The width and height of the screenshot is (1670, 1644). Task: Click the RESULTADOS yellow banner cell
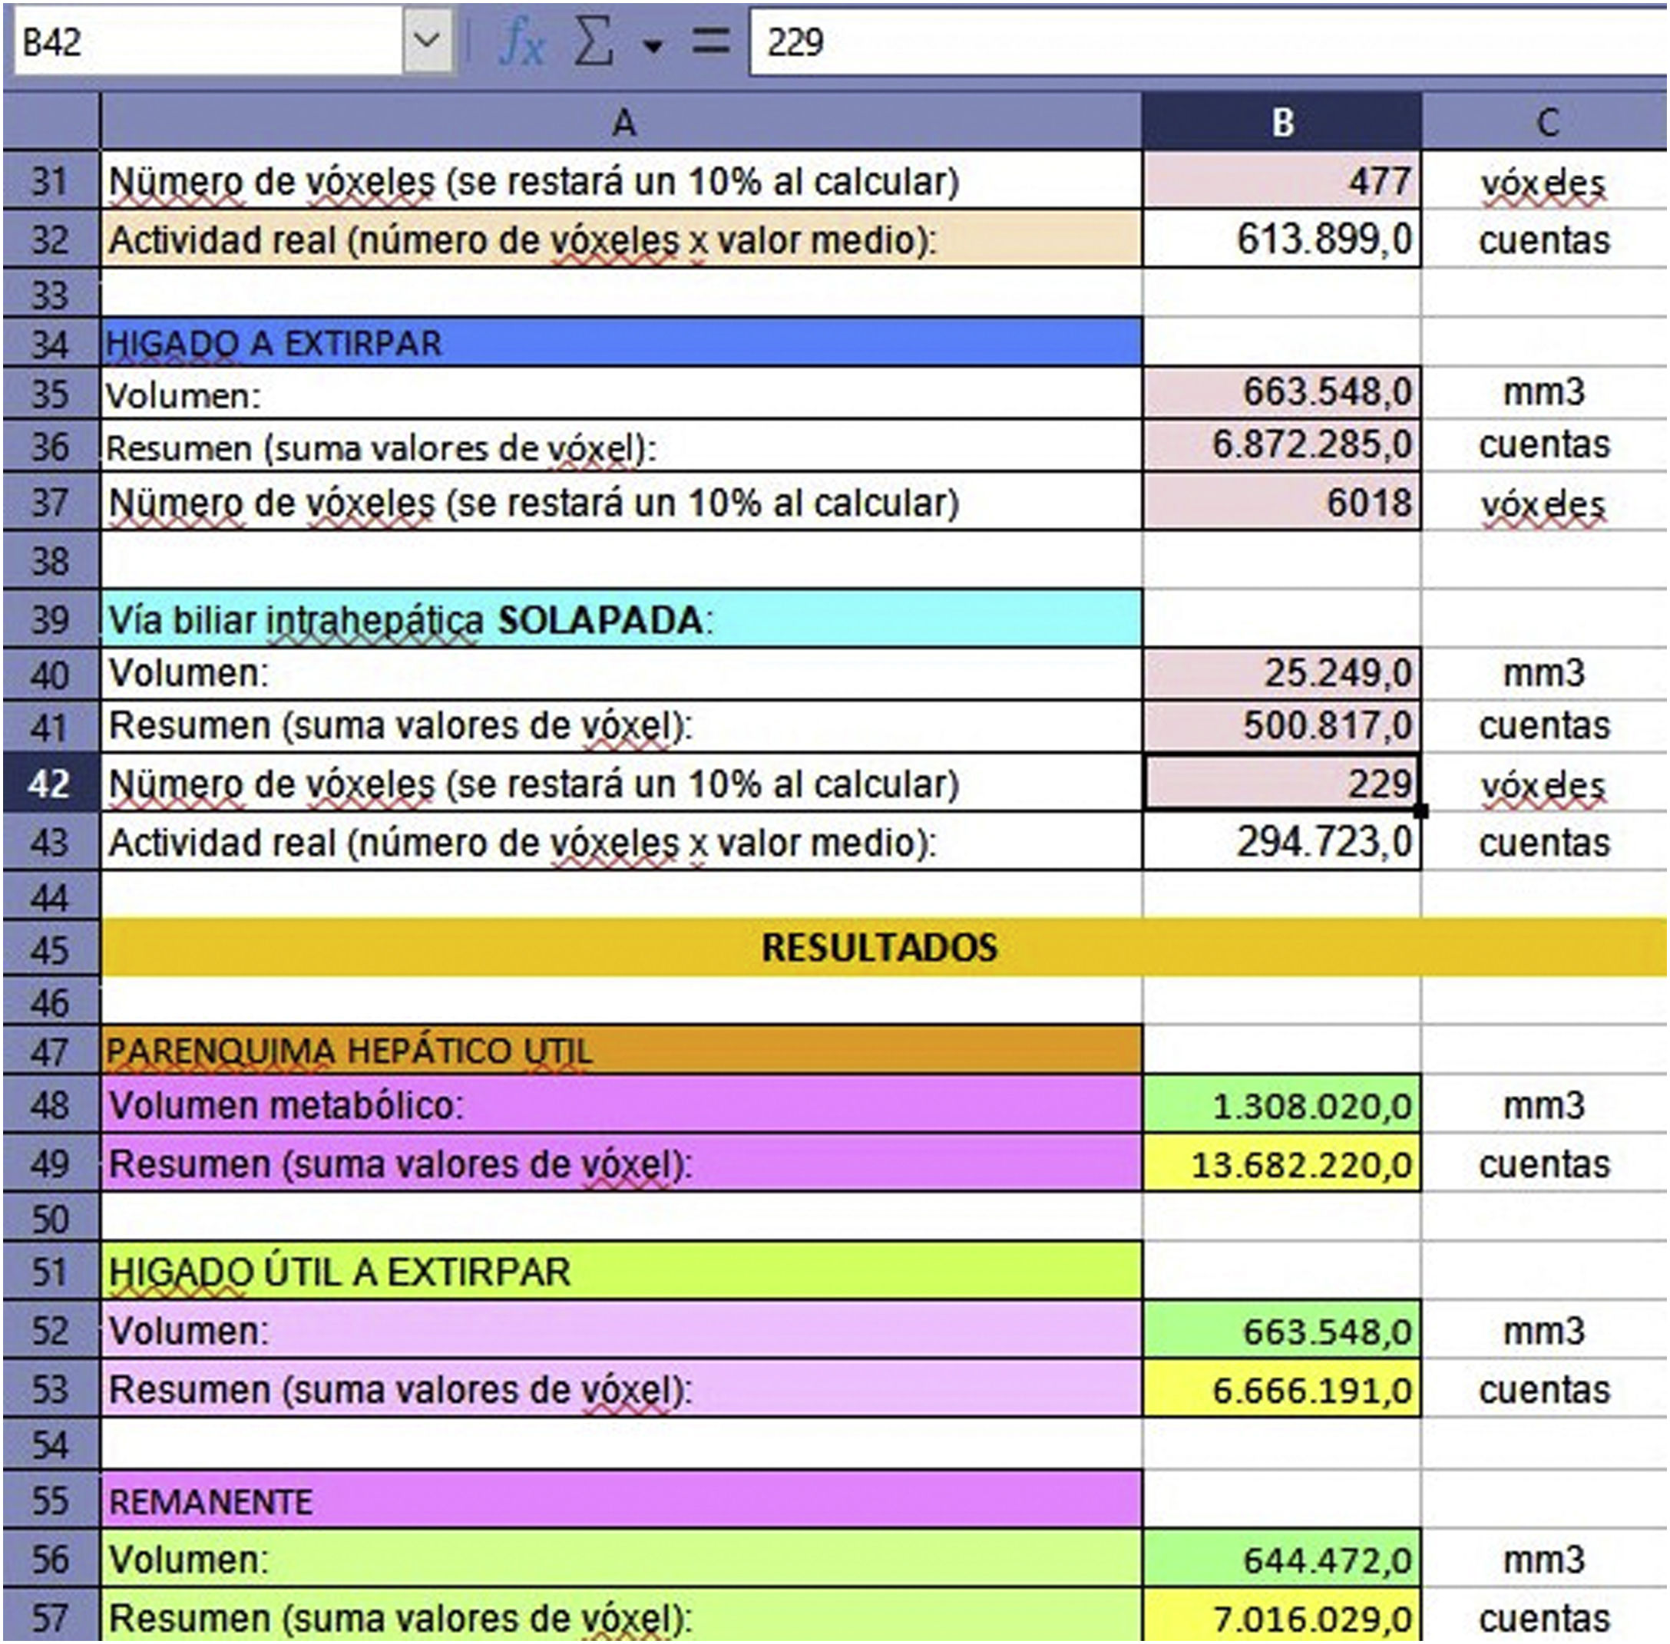(881, 947)
